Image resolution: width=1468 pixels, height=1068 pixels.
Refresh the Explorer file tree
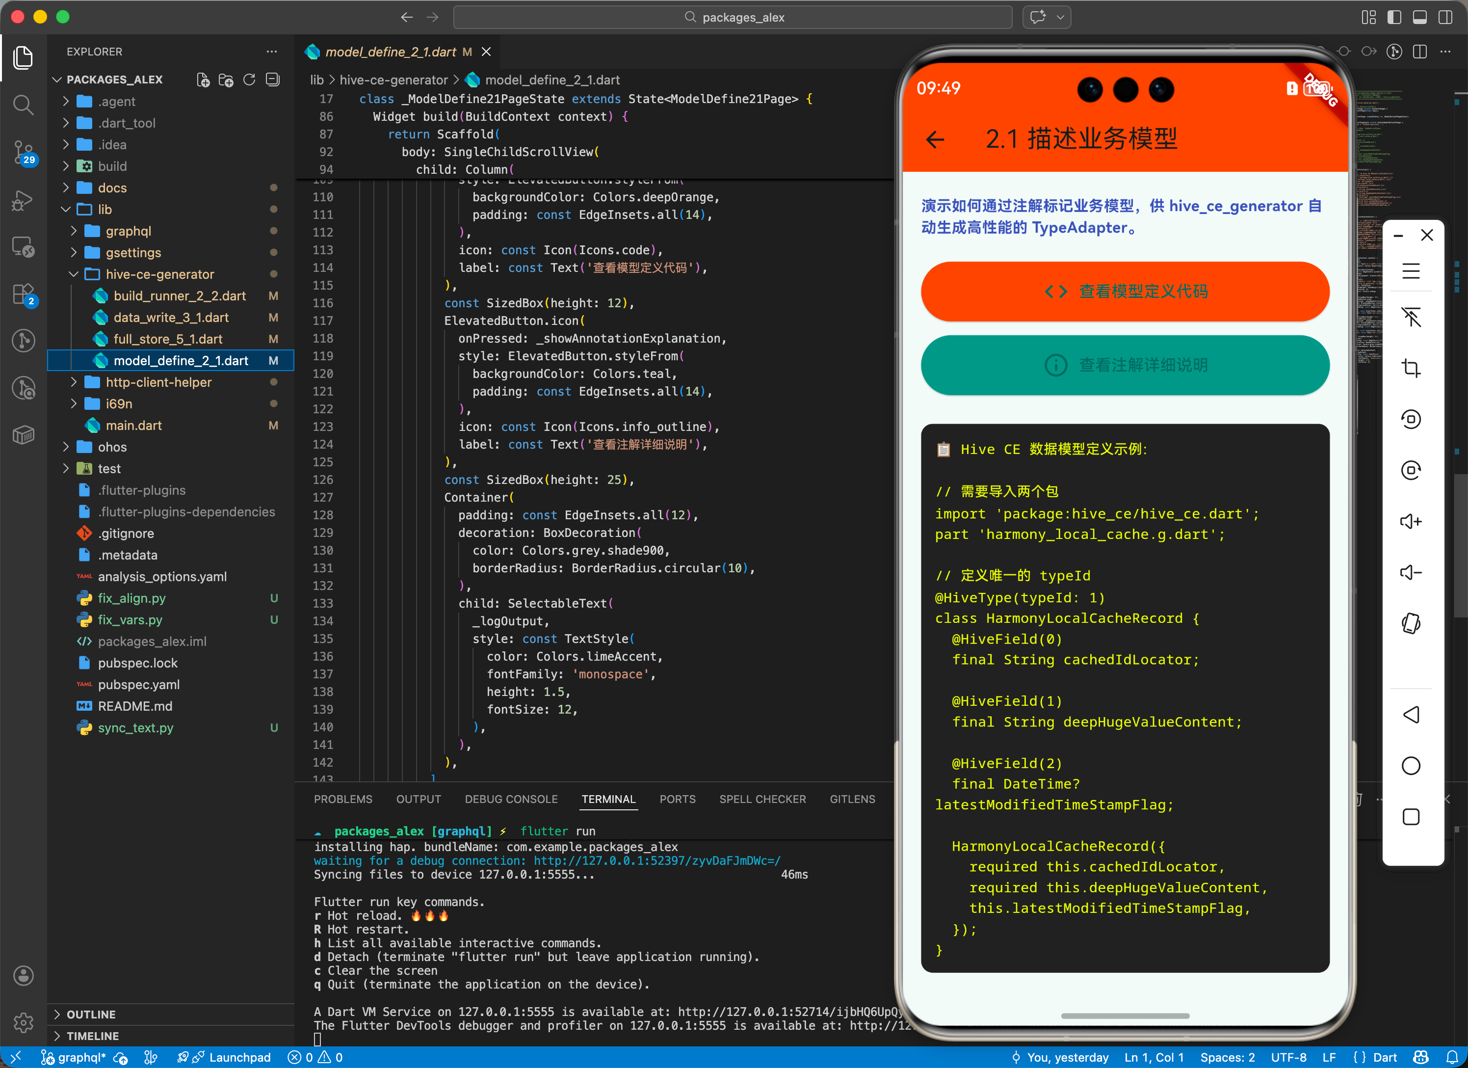coord(249,80)
